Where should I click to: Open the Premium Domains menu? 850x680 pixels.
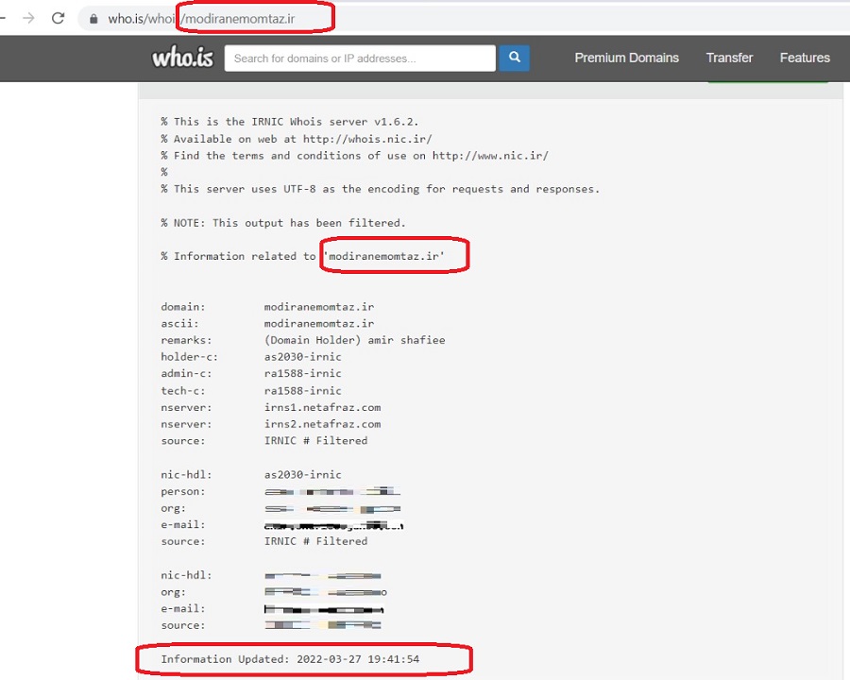point(627,58)
